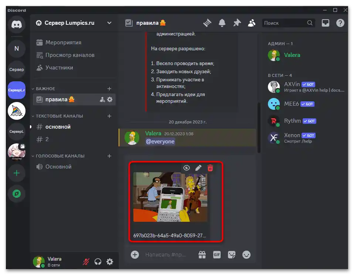Open Valera user panel profile
This screenshot has height=275, width=354.
click(48, 262)
